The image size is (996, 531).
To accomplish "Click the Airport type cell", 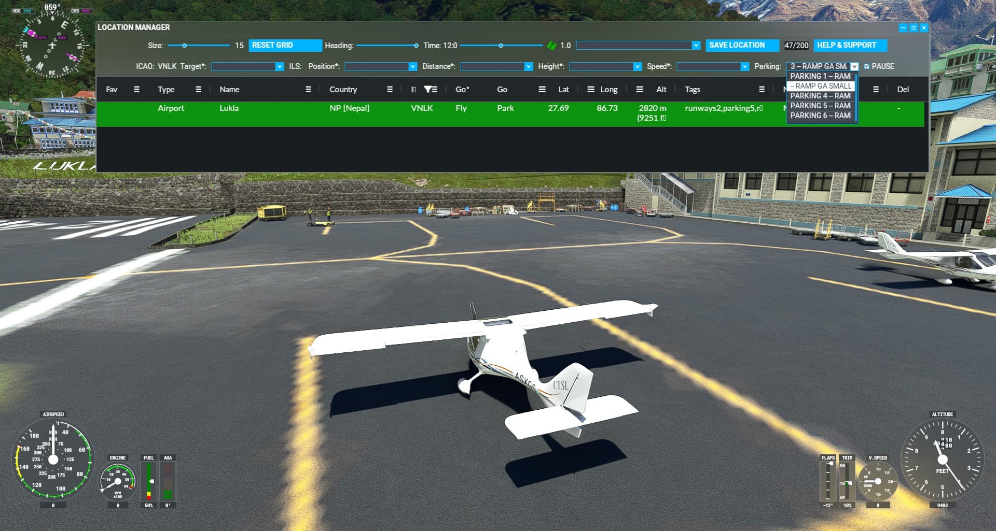I will [171, 108].
